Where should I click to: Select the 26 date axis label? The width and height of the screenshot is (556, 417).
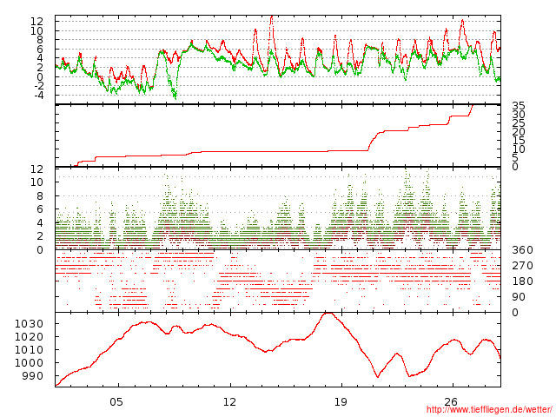tap(451, 402)
